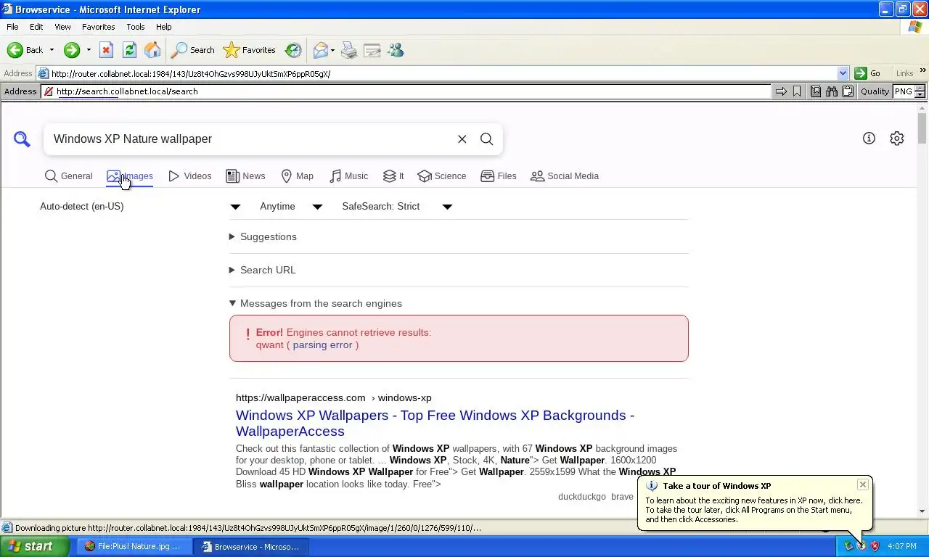Open the File menu
This screenshot has width=929, height=557.
point(12,27)
